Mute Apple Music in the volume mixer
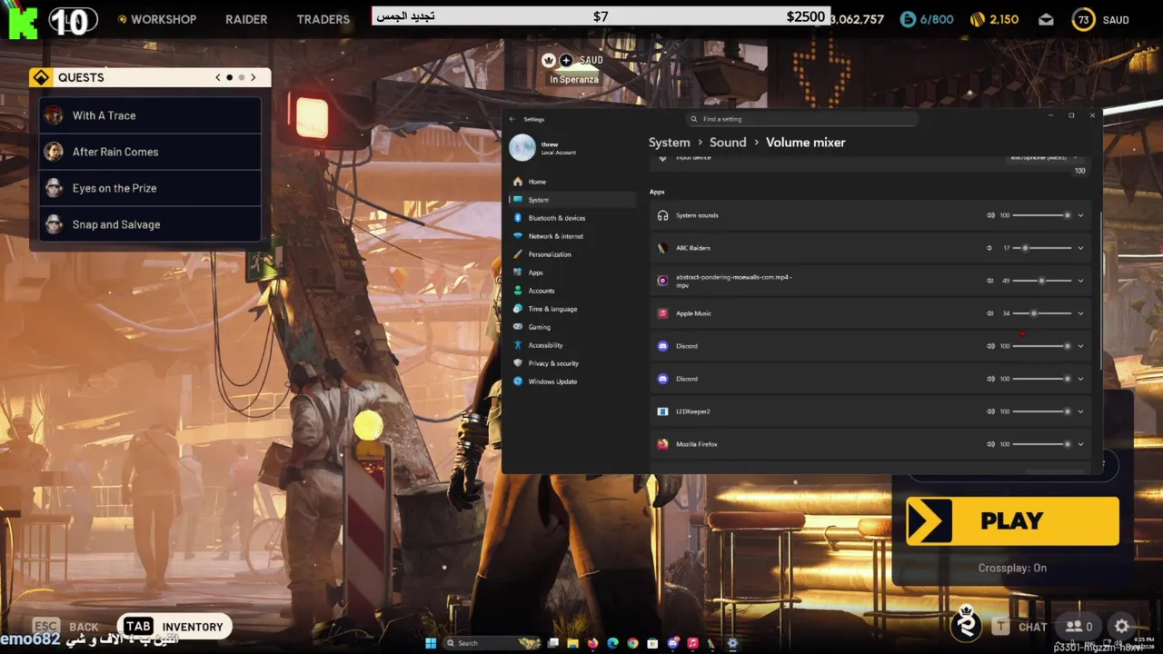 [990, 313]
